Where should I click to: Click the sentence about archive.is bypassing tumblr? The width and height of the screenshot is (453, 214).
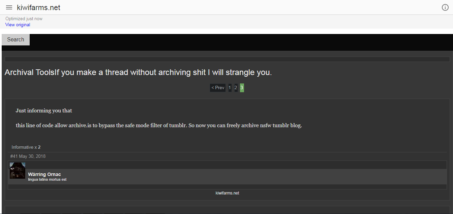[159, 126]
